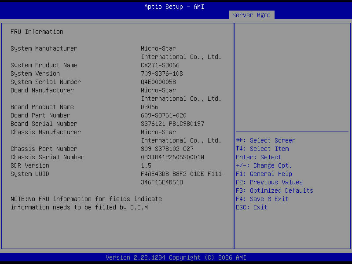Click the Chassis Manufacturer value Micro-Star
The width and height of the screenshot is (352, 264).
point(158,132)
